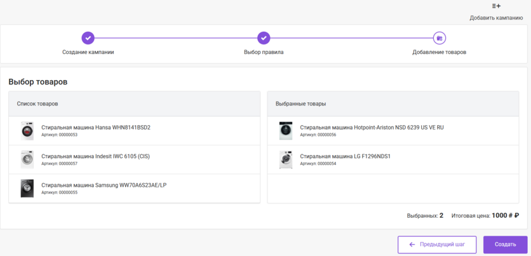Click the LG F1296NDS1 product image

coord(286,159)
